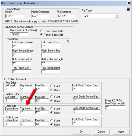Click Top Edge Lock Dado Tenon Gap field
Viewport: 132px width, 136px height.
pos(86,89)
